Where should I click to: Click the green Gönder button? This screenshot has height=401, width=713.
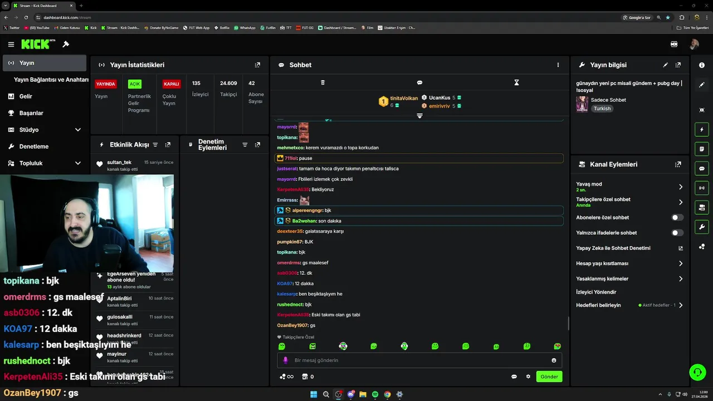point(549,376)
